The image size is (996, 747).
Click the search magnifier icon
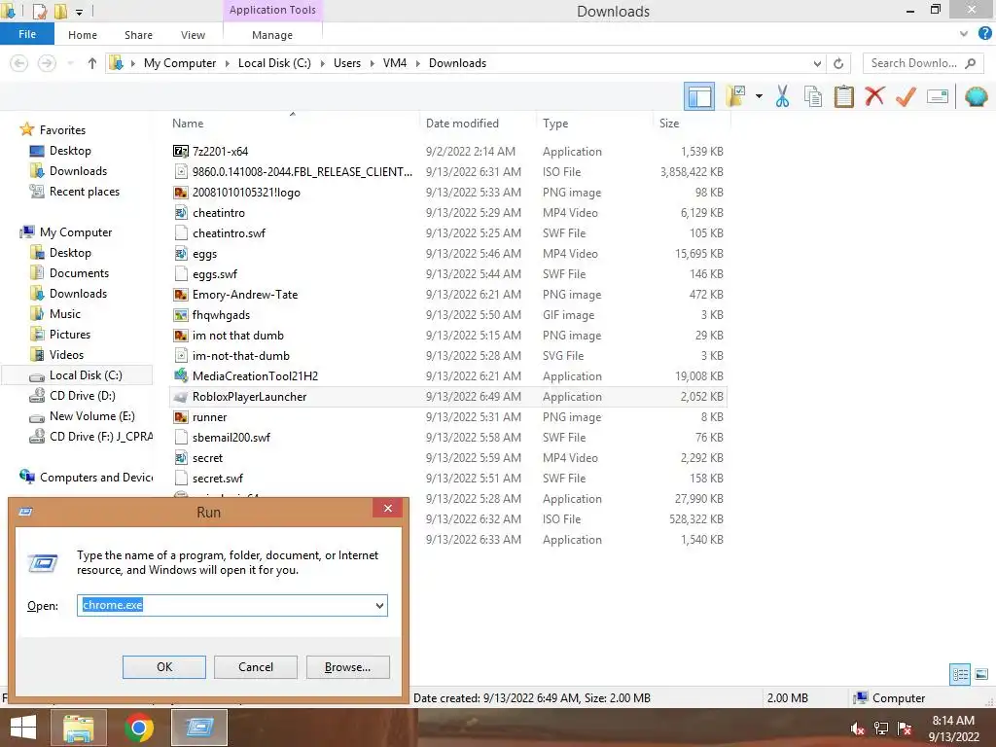(970, 63)
